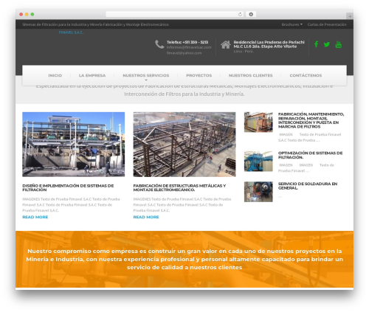Click Read More under Sistemas de Filtración
Viewport: 369px width, 312px height.
[x=35, y=217]
